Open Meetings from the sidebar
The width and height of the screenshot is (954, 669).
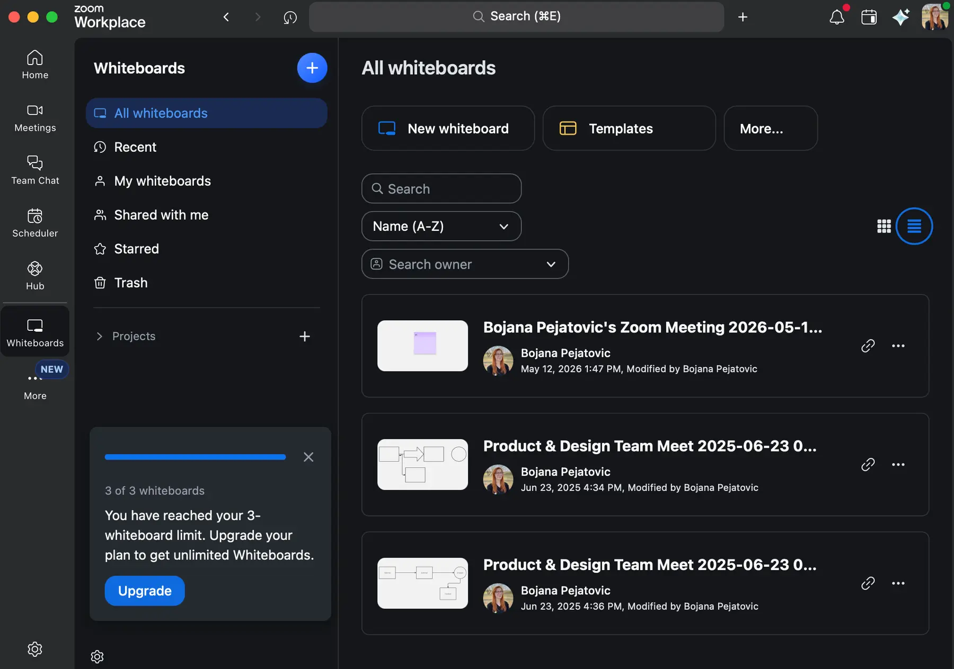tap(35, 117)
